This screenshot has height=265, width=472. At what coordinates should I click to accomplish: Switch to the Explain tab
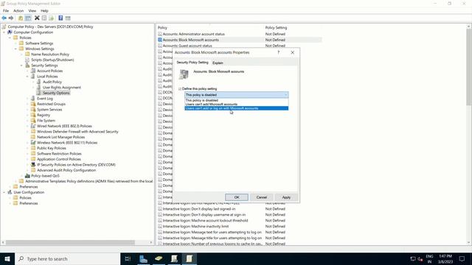tap(218, 63)
